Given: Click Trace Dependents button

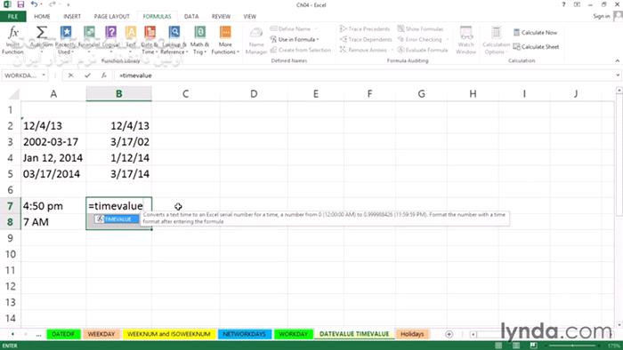Looking at the screenshot, I should pyautogui.click(x=366, y=39).
